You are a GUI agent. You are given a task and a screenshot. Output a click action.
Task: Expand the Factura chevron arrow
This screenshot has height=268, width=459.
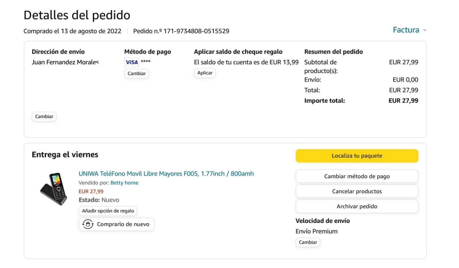(425, 30)
